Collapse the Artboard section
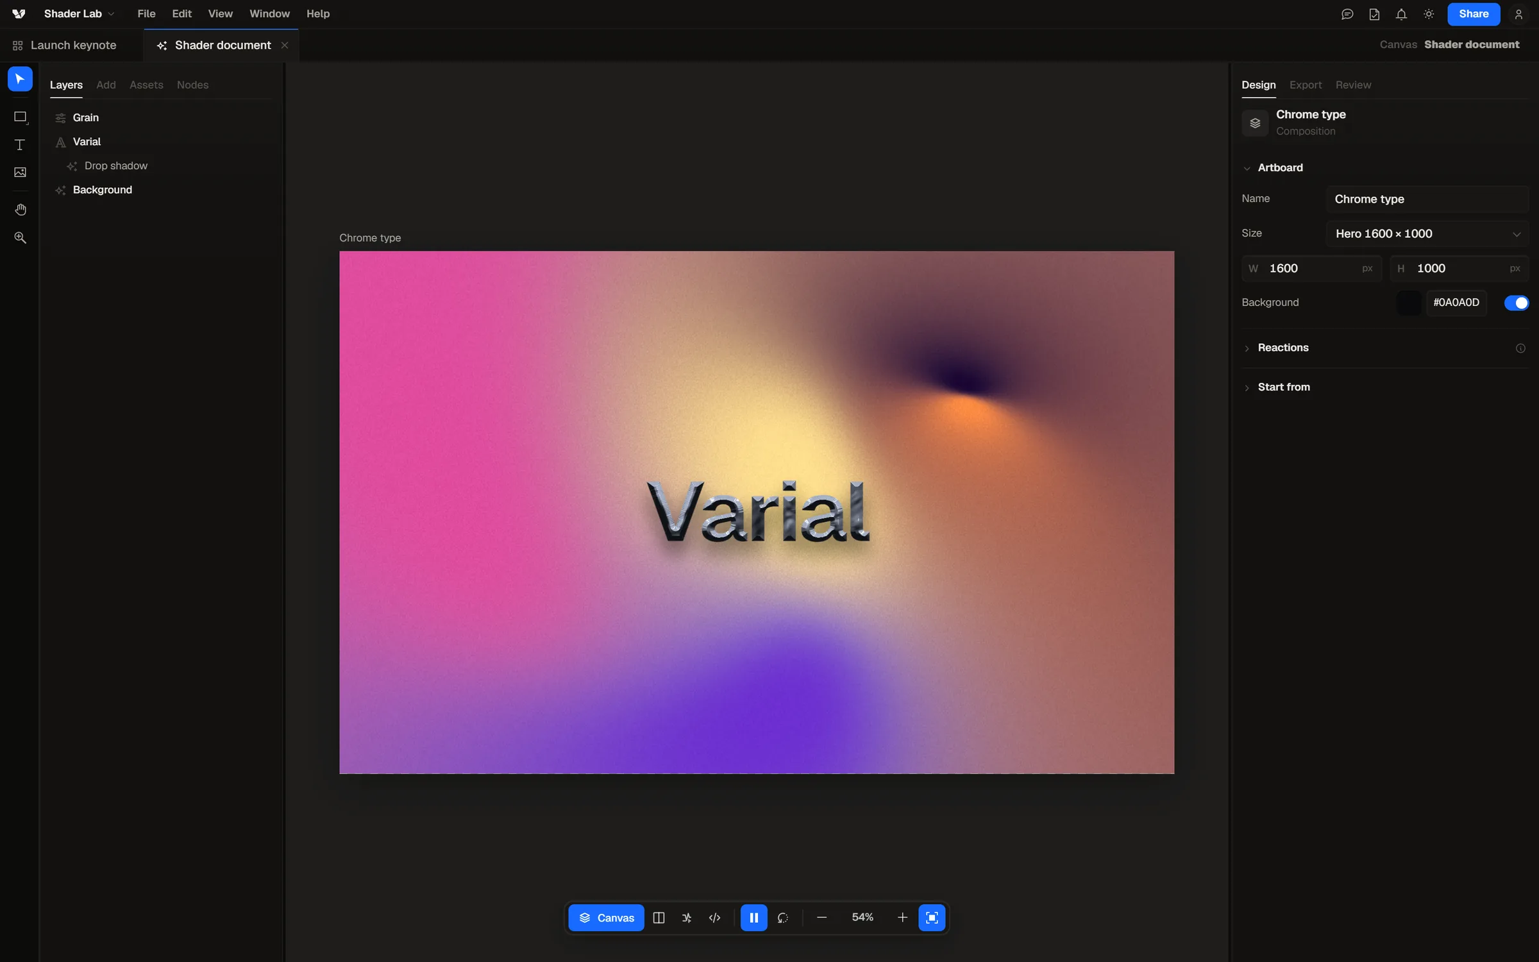Viewport: 1539px width, 962px height. pos(1247,168)
